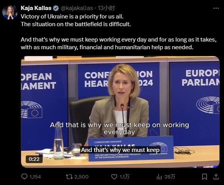Click the Kaja Kallas display name
Image resolution: width=224 pixels, height=185 pixels.
(36, 8)
